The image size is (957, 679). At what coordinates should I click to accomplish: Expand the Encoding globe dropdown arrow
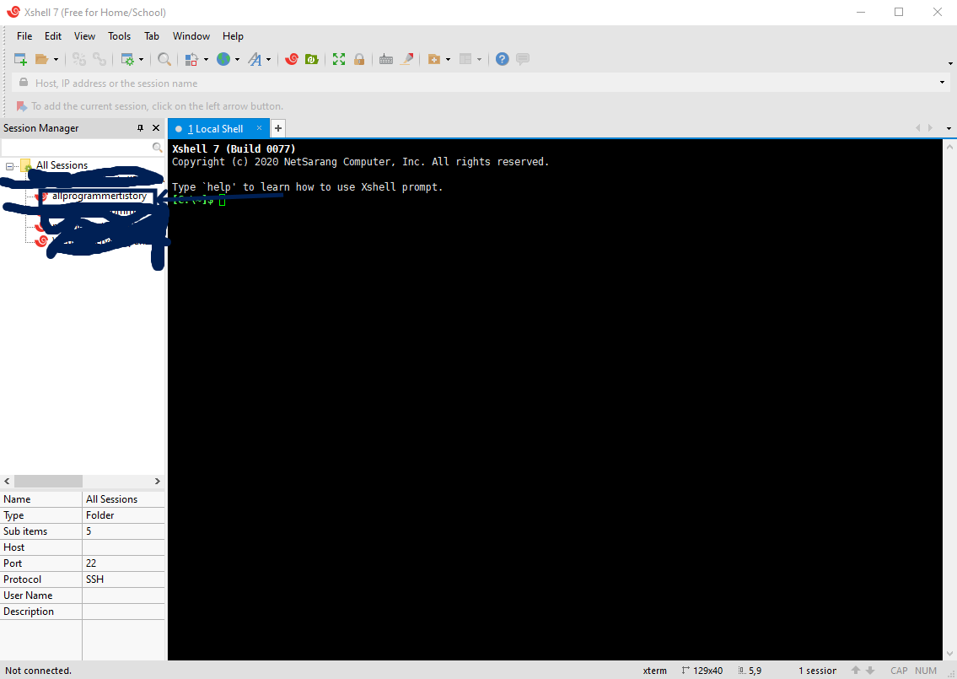(238, 59)
